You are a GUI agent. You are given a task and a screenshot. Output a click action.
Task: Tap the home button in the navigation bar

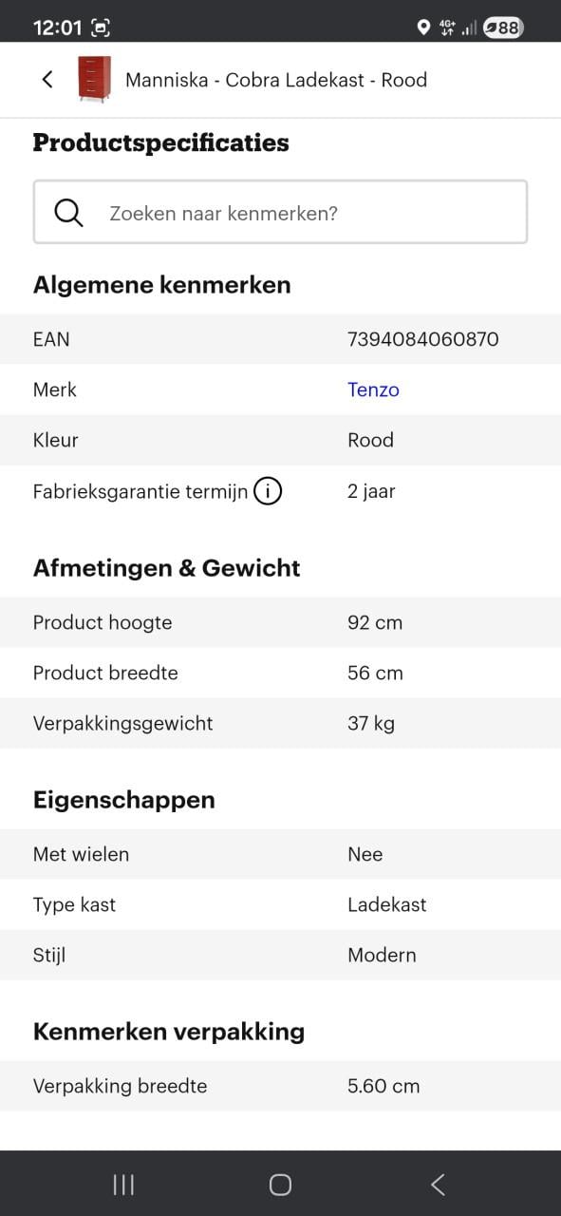[x=280, y=1185]
